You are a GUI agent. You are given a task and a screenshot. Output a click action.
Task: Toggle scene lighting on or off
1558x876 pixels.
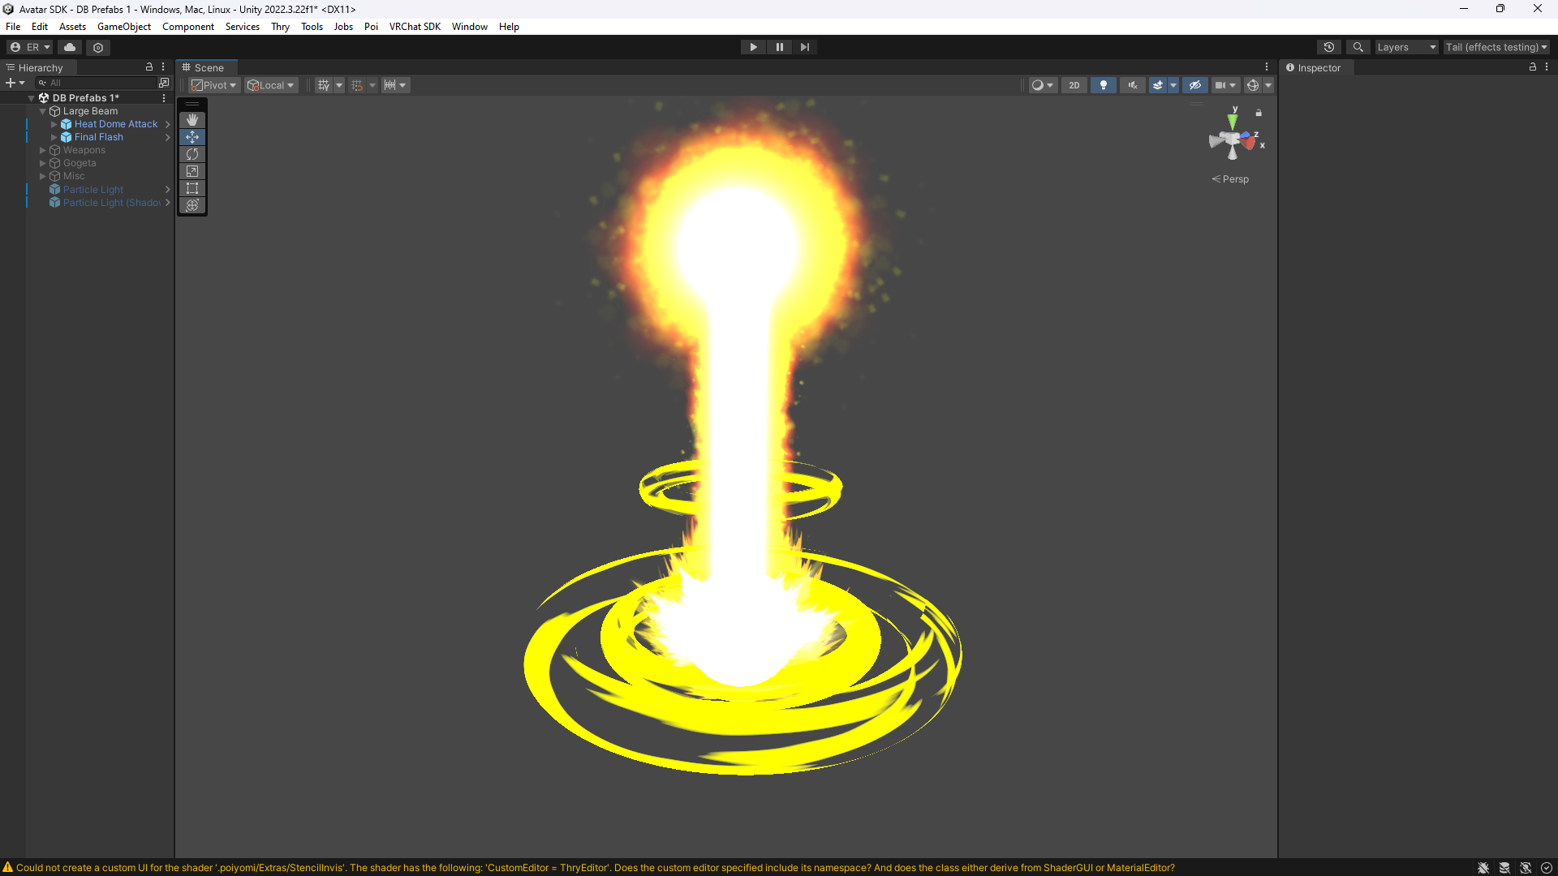pos(1103,84)
